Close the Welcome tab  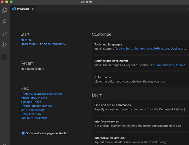[x=33, y=9]
